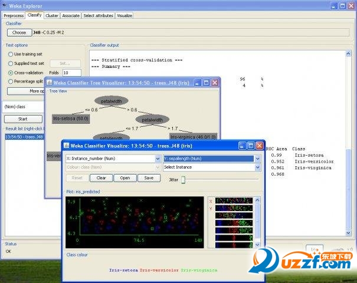Click the Iris-setosa class colour label
Image resolution: width=357 pixels, height=283 pixels.
[123, 270]
